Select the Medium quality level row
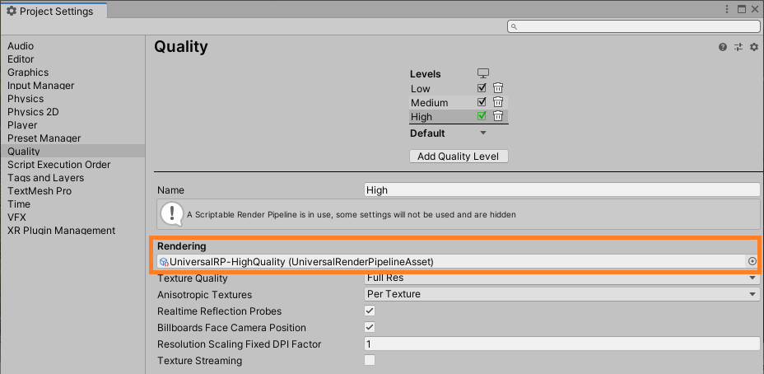This screenshot has width=764, height=374. [x=459, y=102]
